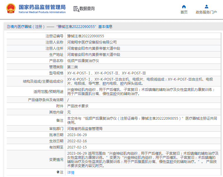Click 生产地址 address value

(x=94, y=55)
